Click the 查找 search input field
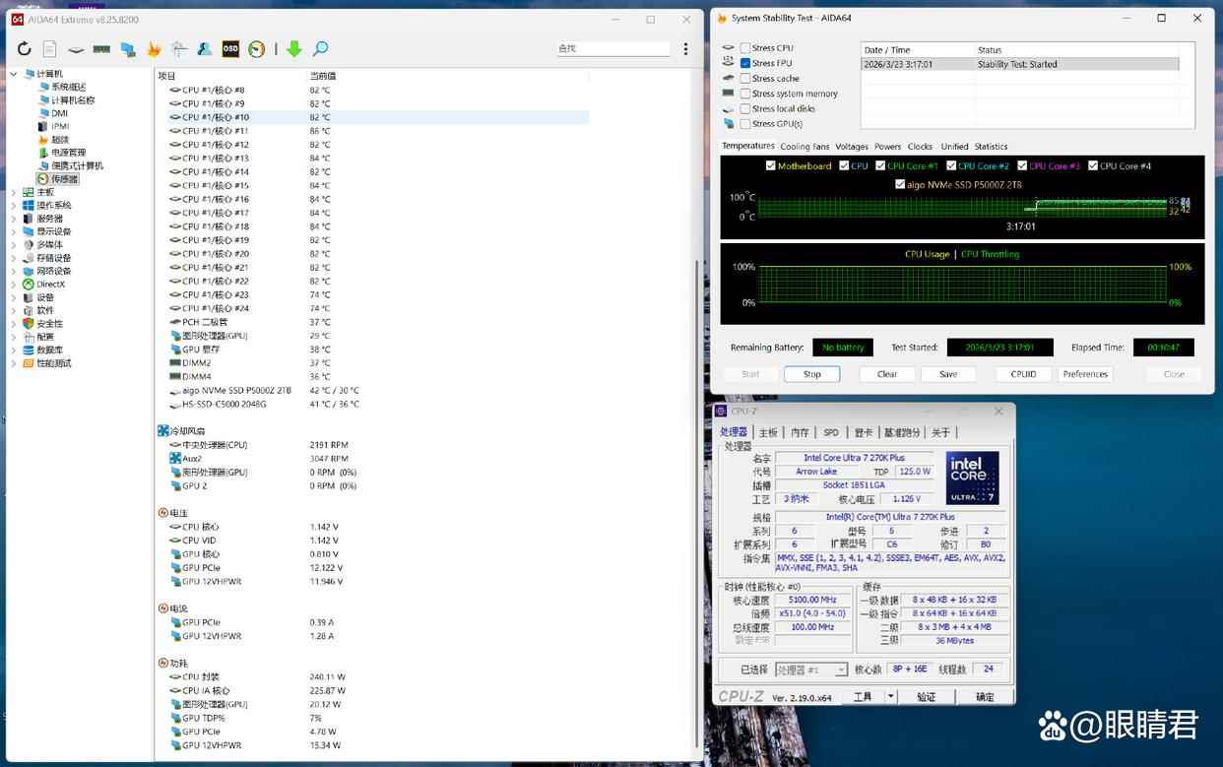 click(612, 48)
